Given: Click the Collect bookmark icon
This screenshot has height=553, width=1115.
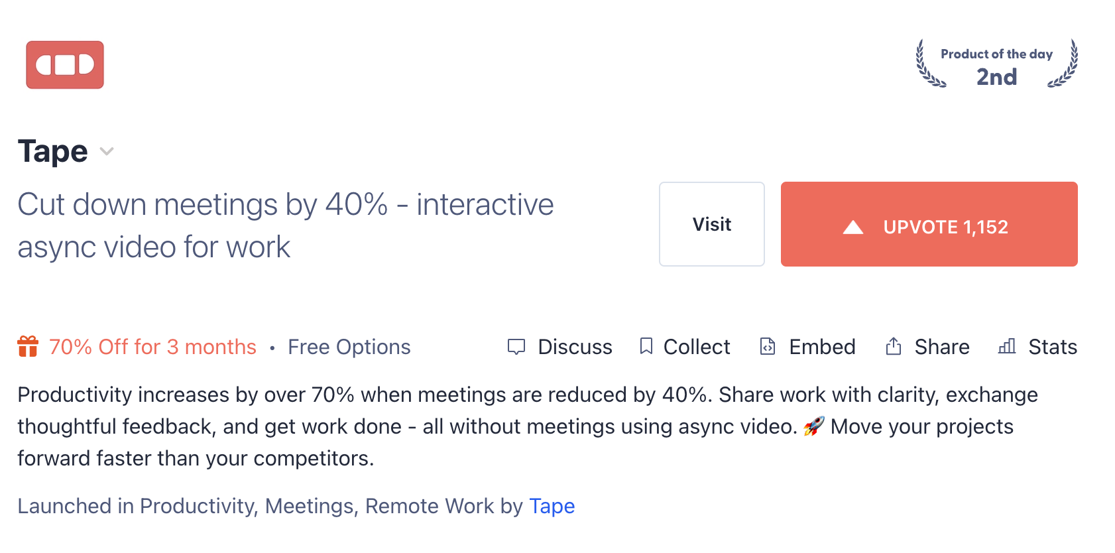Looking at the screenshot, I should [646, 346].
